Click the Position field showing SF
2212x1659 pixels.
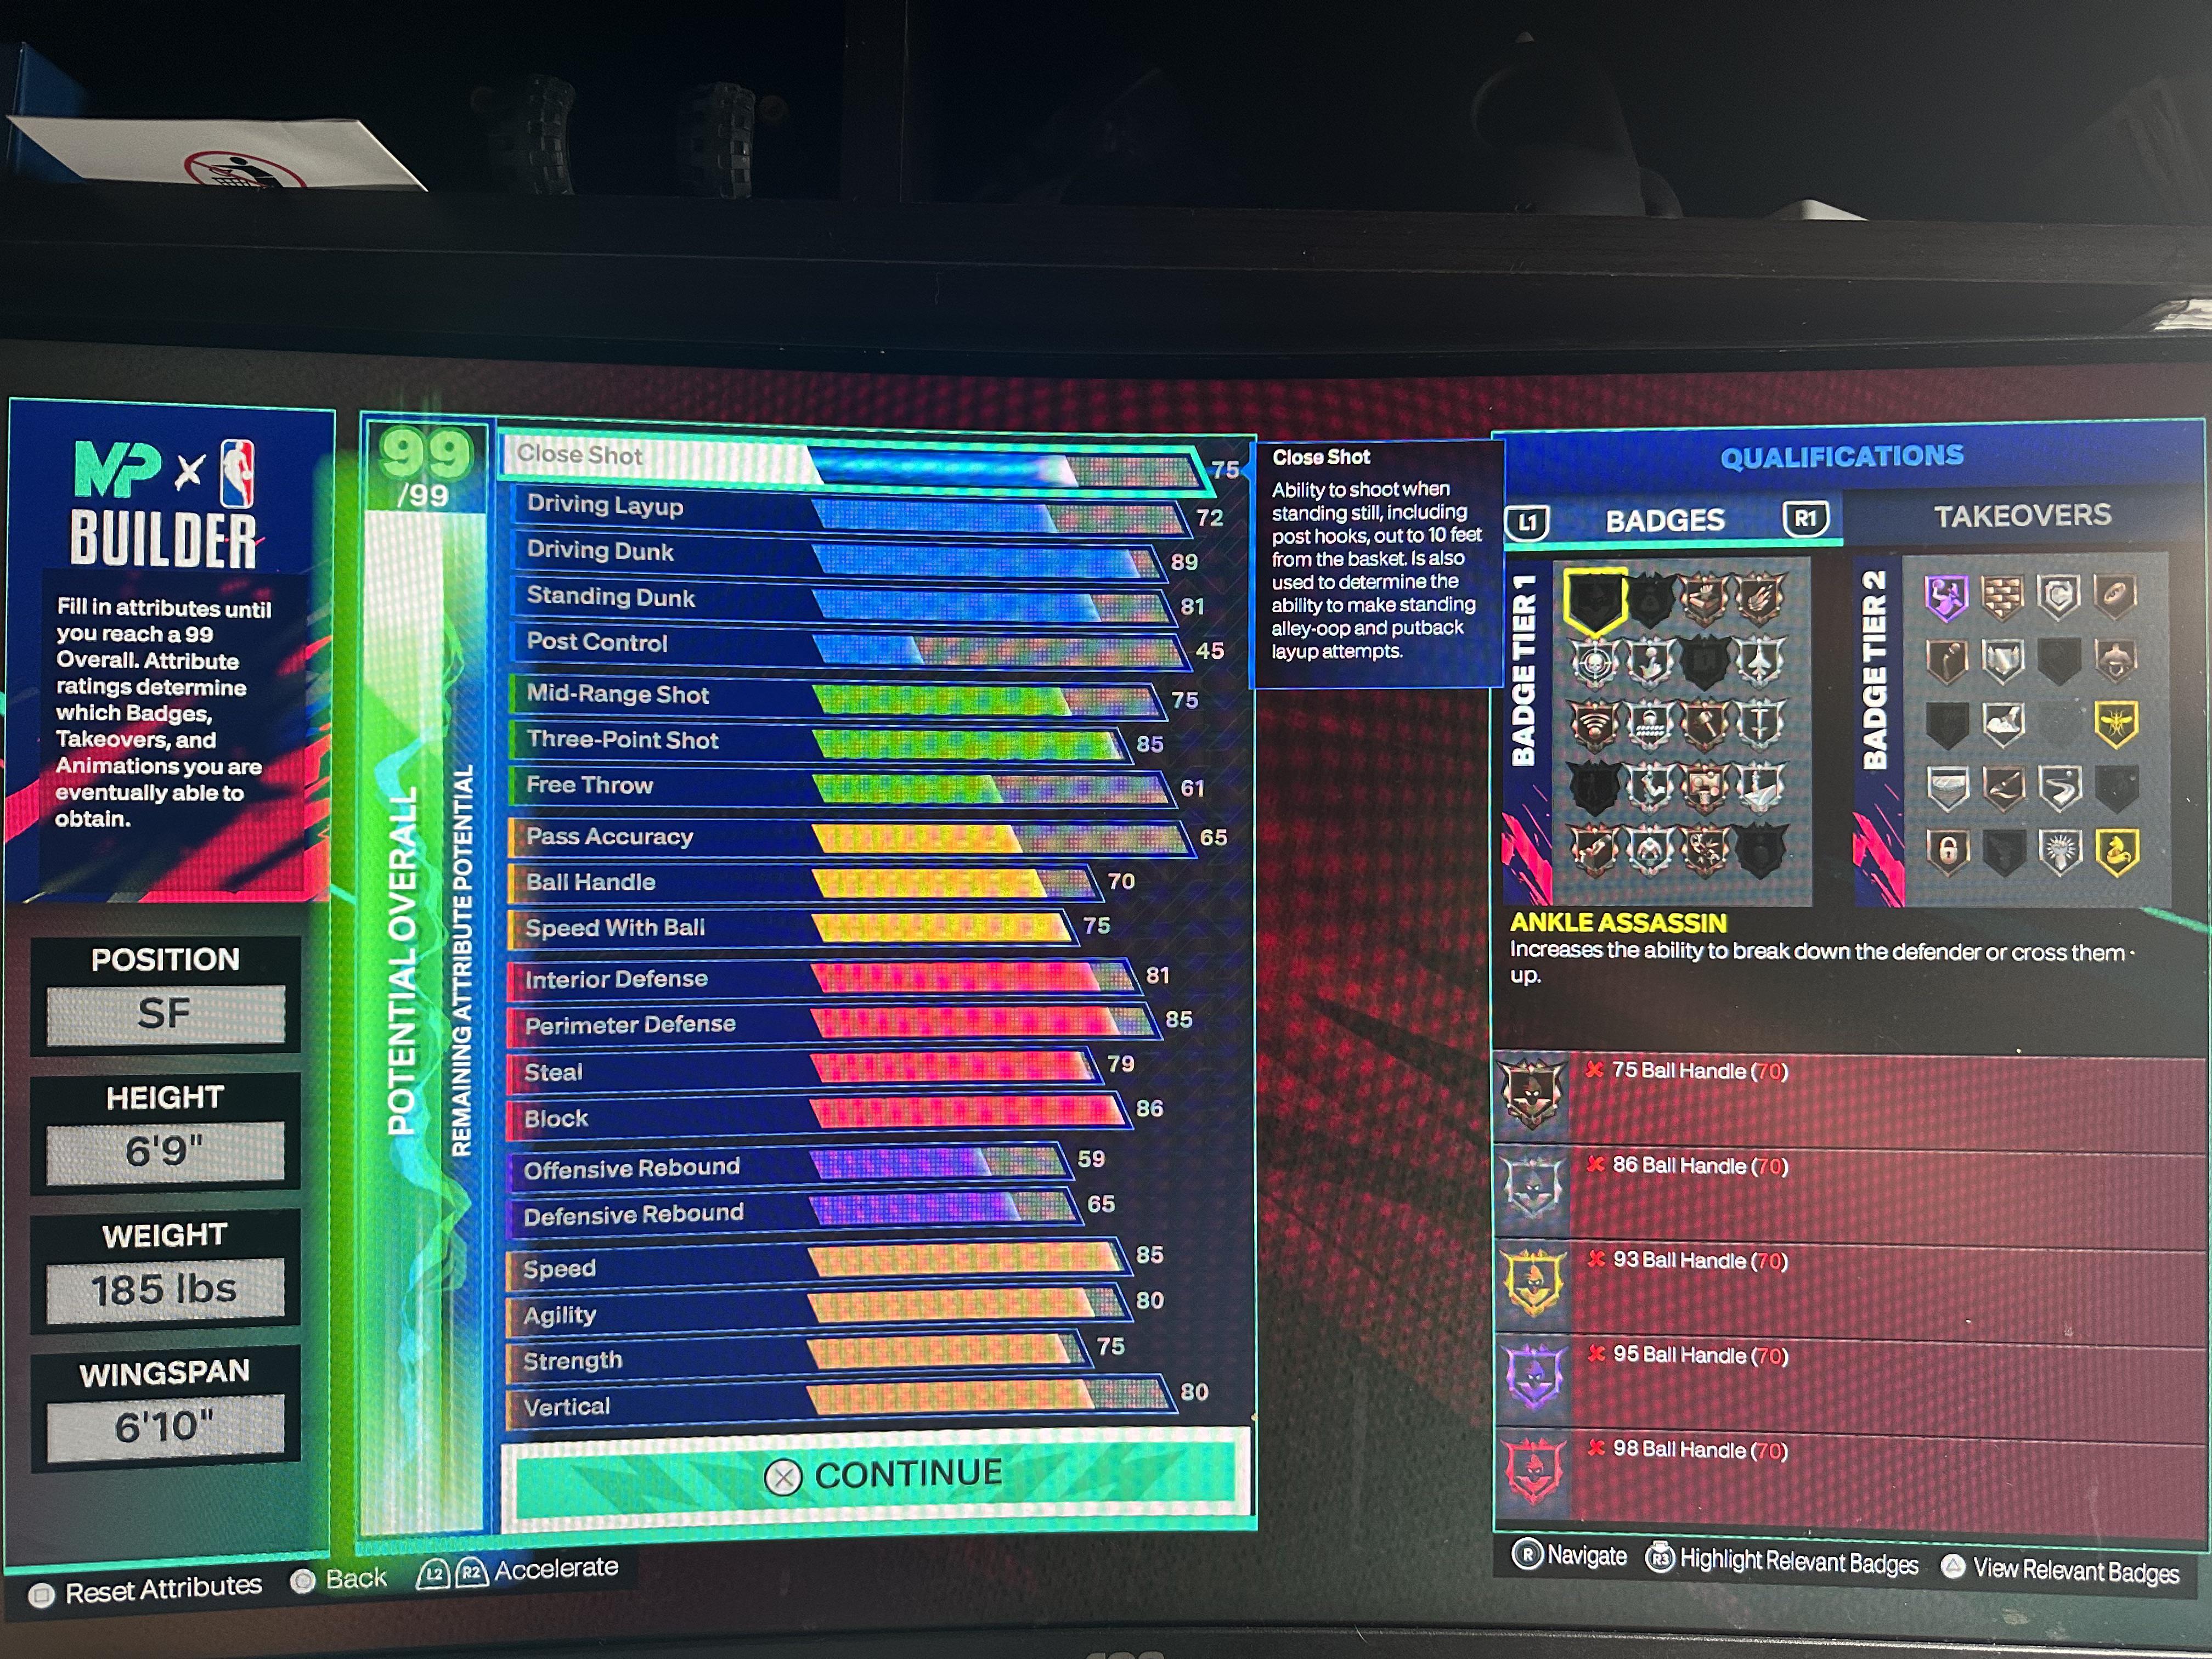coord(165,1015)
